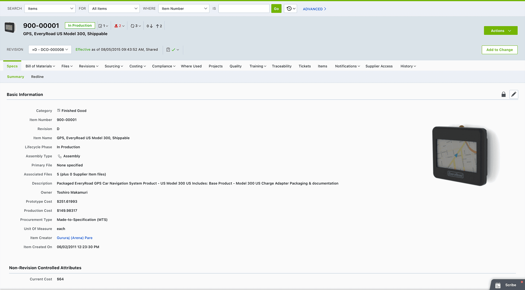Open the Scribe widget
The image size is (525, 290).
click(507, 285)
